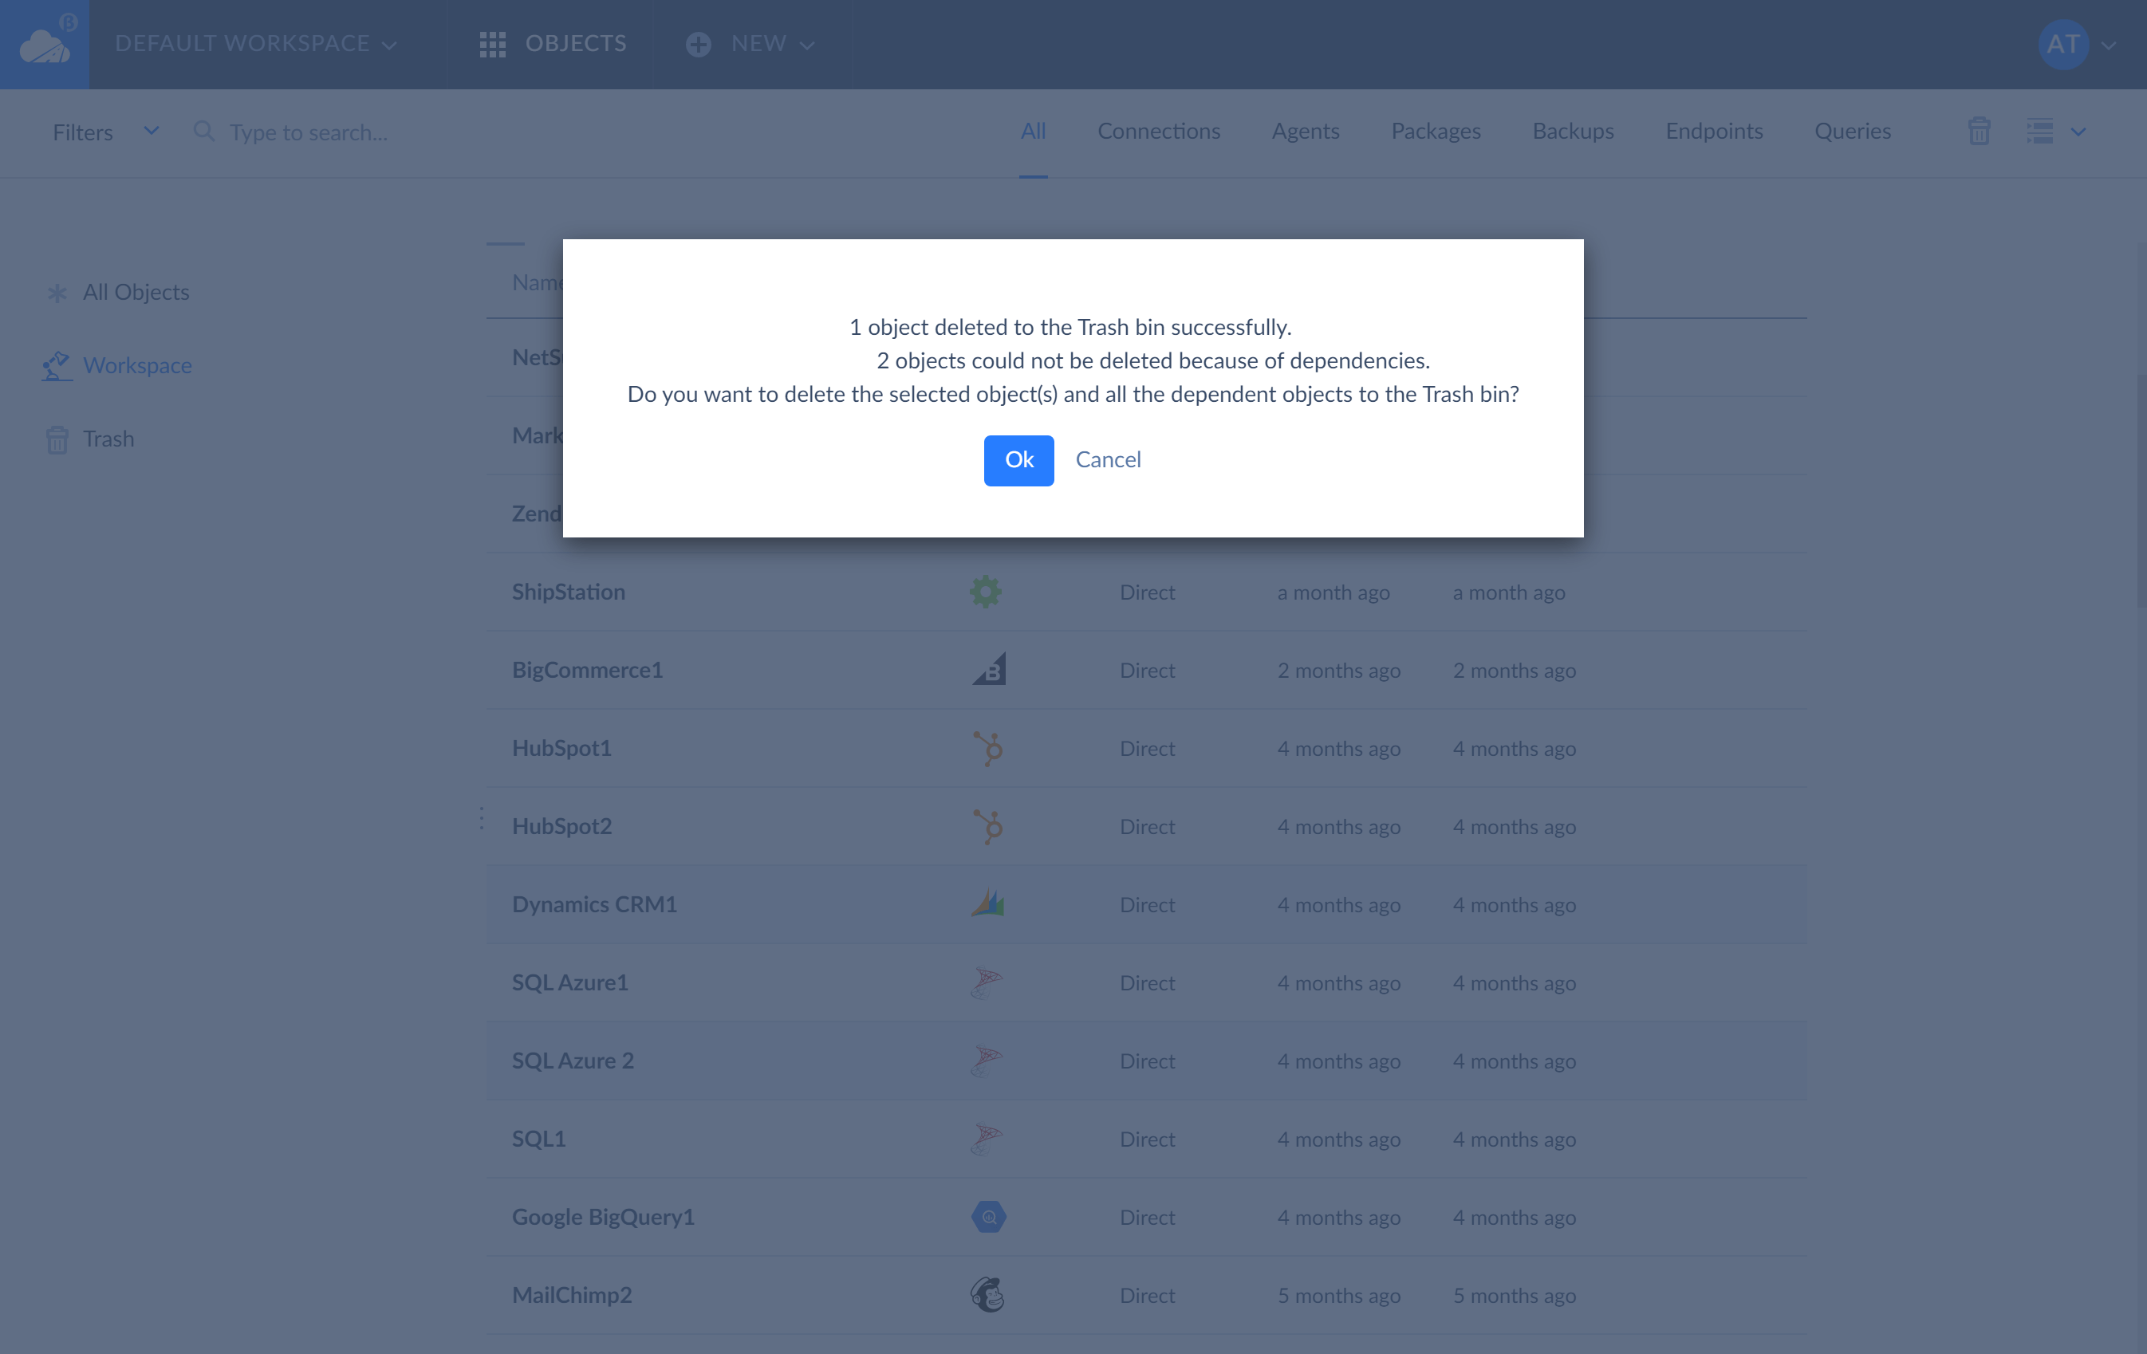Cancel the delete dependencies dialog

[x=1107, y=460]
